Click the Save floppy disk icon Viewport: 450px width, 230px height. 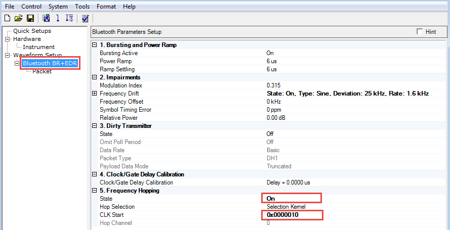point(30,18)
